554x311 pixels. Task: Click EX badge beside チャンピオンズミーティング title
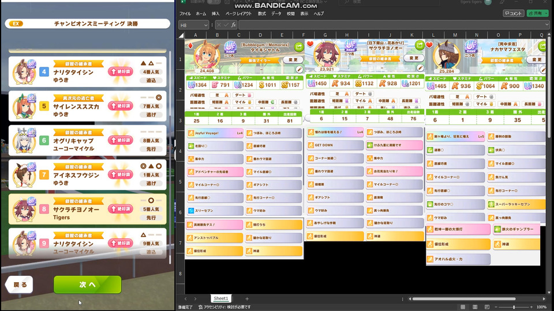[16, 24]
